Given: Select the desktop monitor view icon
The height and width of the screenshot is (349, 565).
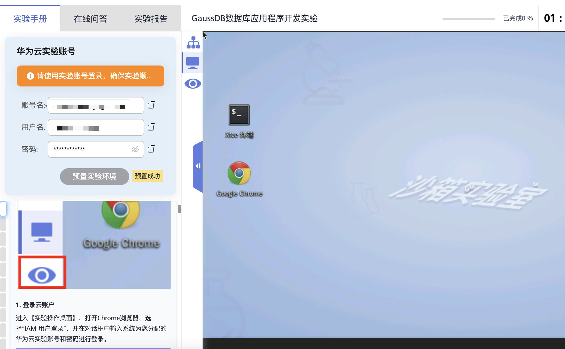Looking at the screenshot, I should click(x=193, y=63).
